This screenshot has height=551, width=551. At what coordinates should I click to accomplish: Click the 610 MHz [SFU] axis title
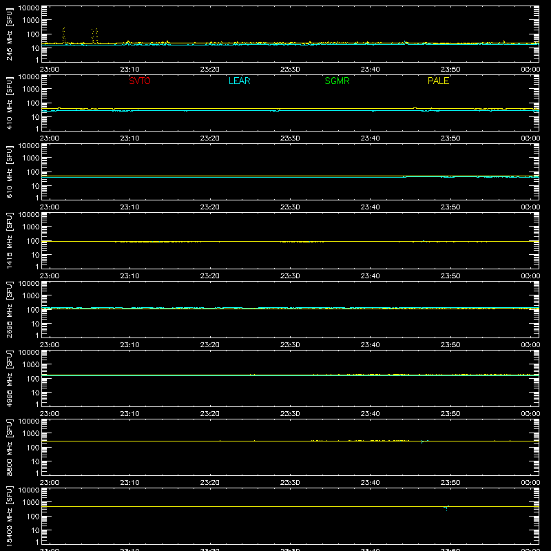point(9,171)
